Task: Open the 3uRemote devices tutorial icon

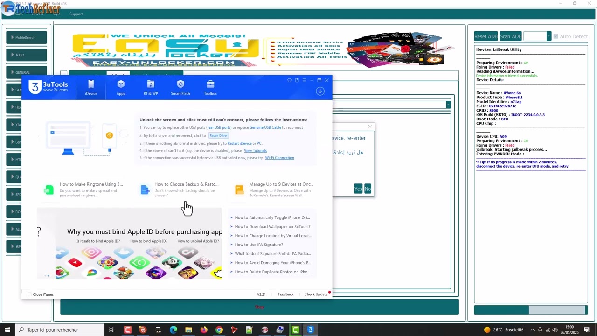Action: [x=239, y=189]
